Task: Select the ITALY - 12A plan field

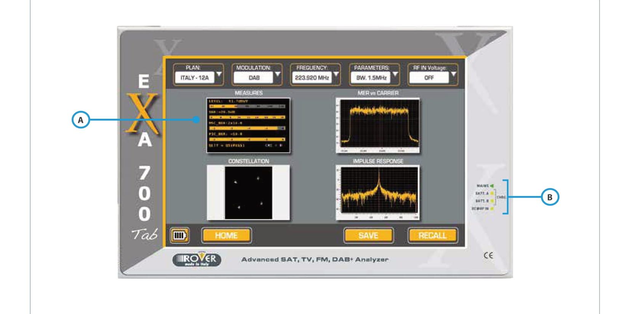Action: [195, 78]
